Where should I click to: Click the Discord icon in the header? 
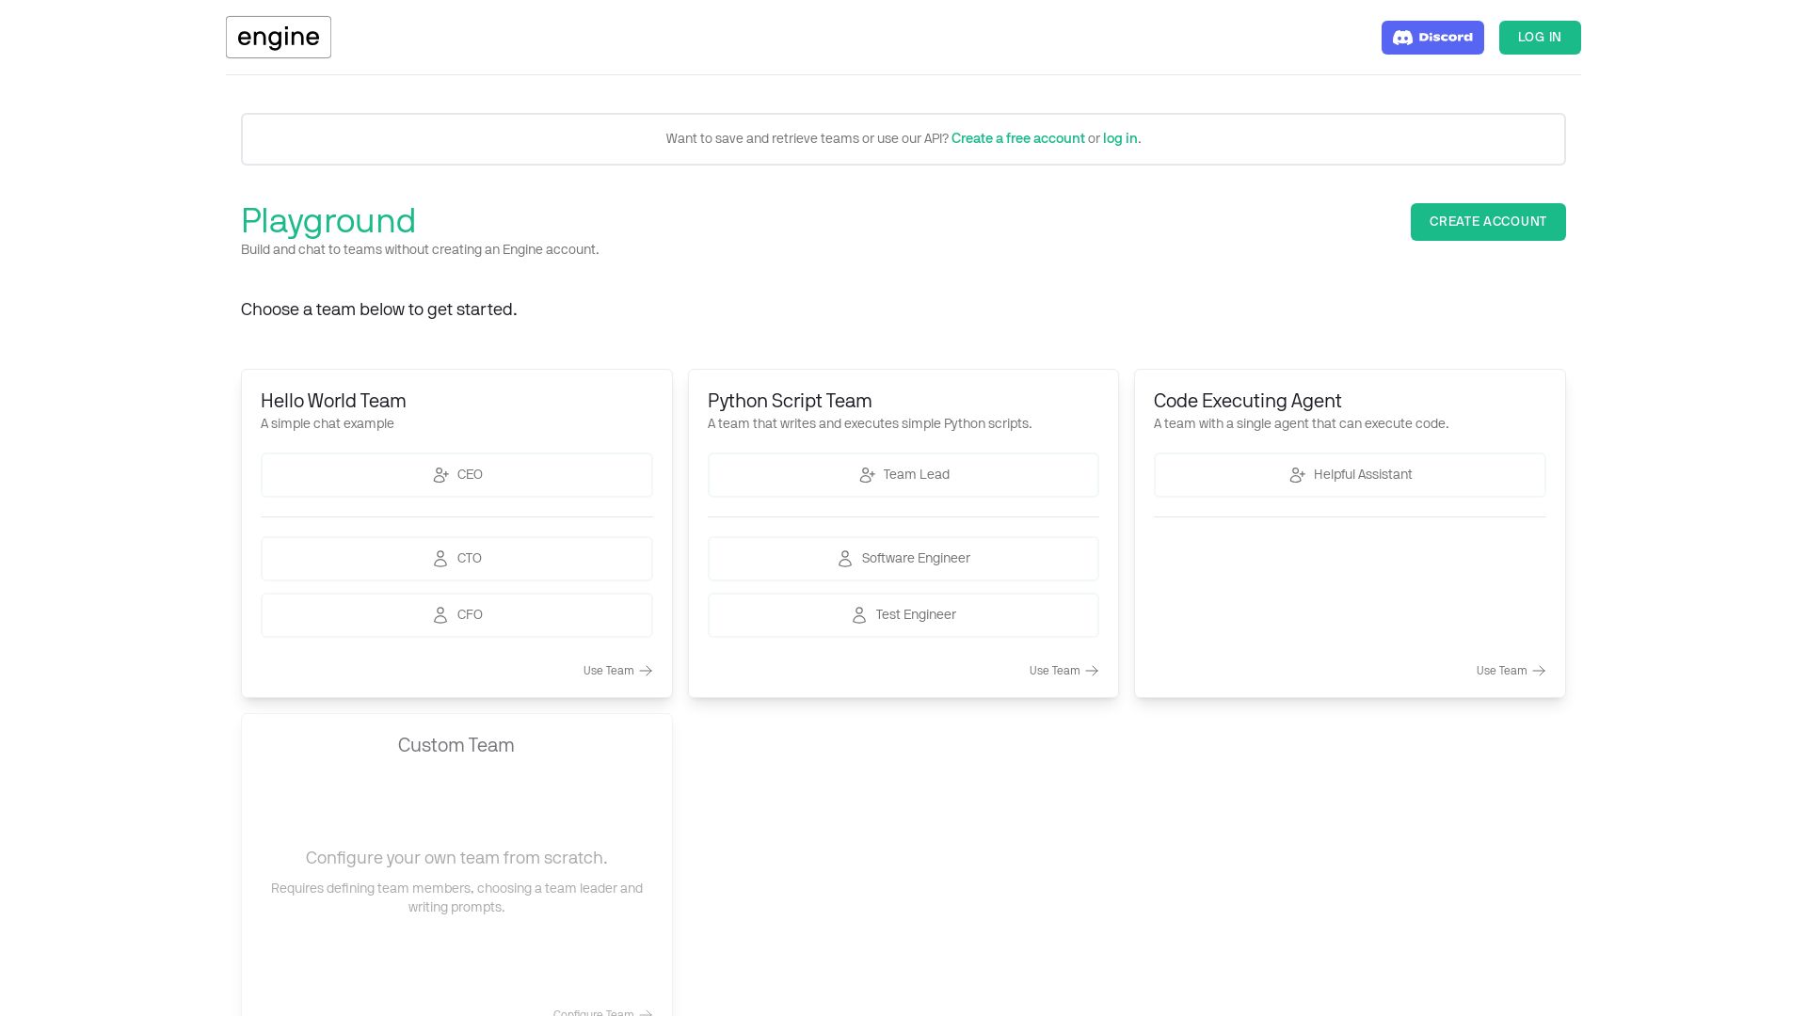point(1403,38)
